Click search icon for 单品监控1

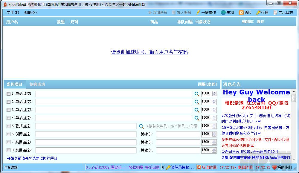197,94
